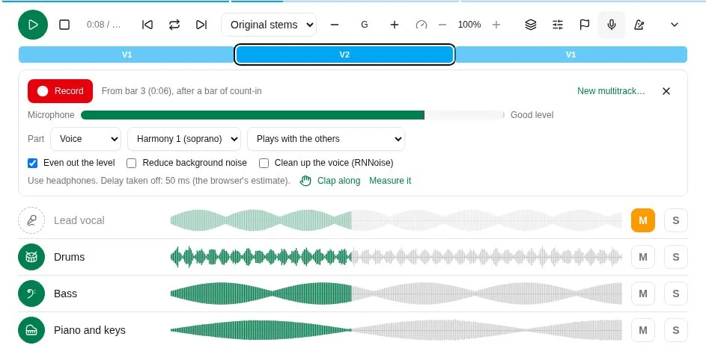Screen dimensions: 706x357
Task: Seek within the Piano and keys waveform
Action: pos(396,330)
